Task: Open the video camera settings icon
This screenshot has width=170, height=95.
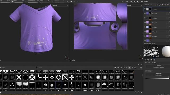Action: 138,2
